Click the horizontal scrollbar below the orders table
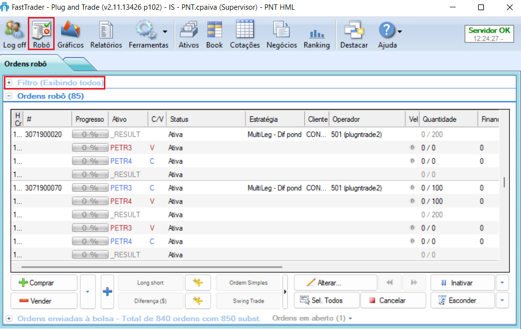Image resolution: width=521 pixels, height=329 pixels. (152, 266)
